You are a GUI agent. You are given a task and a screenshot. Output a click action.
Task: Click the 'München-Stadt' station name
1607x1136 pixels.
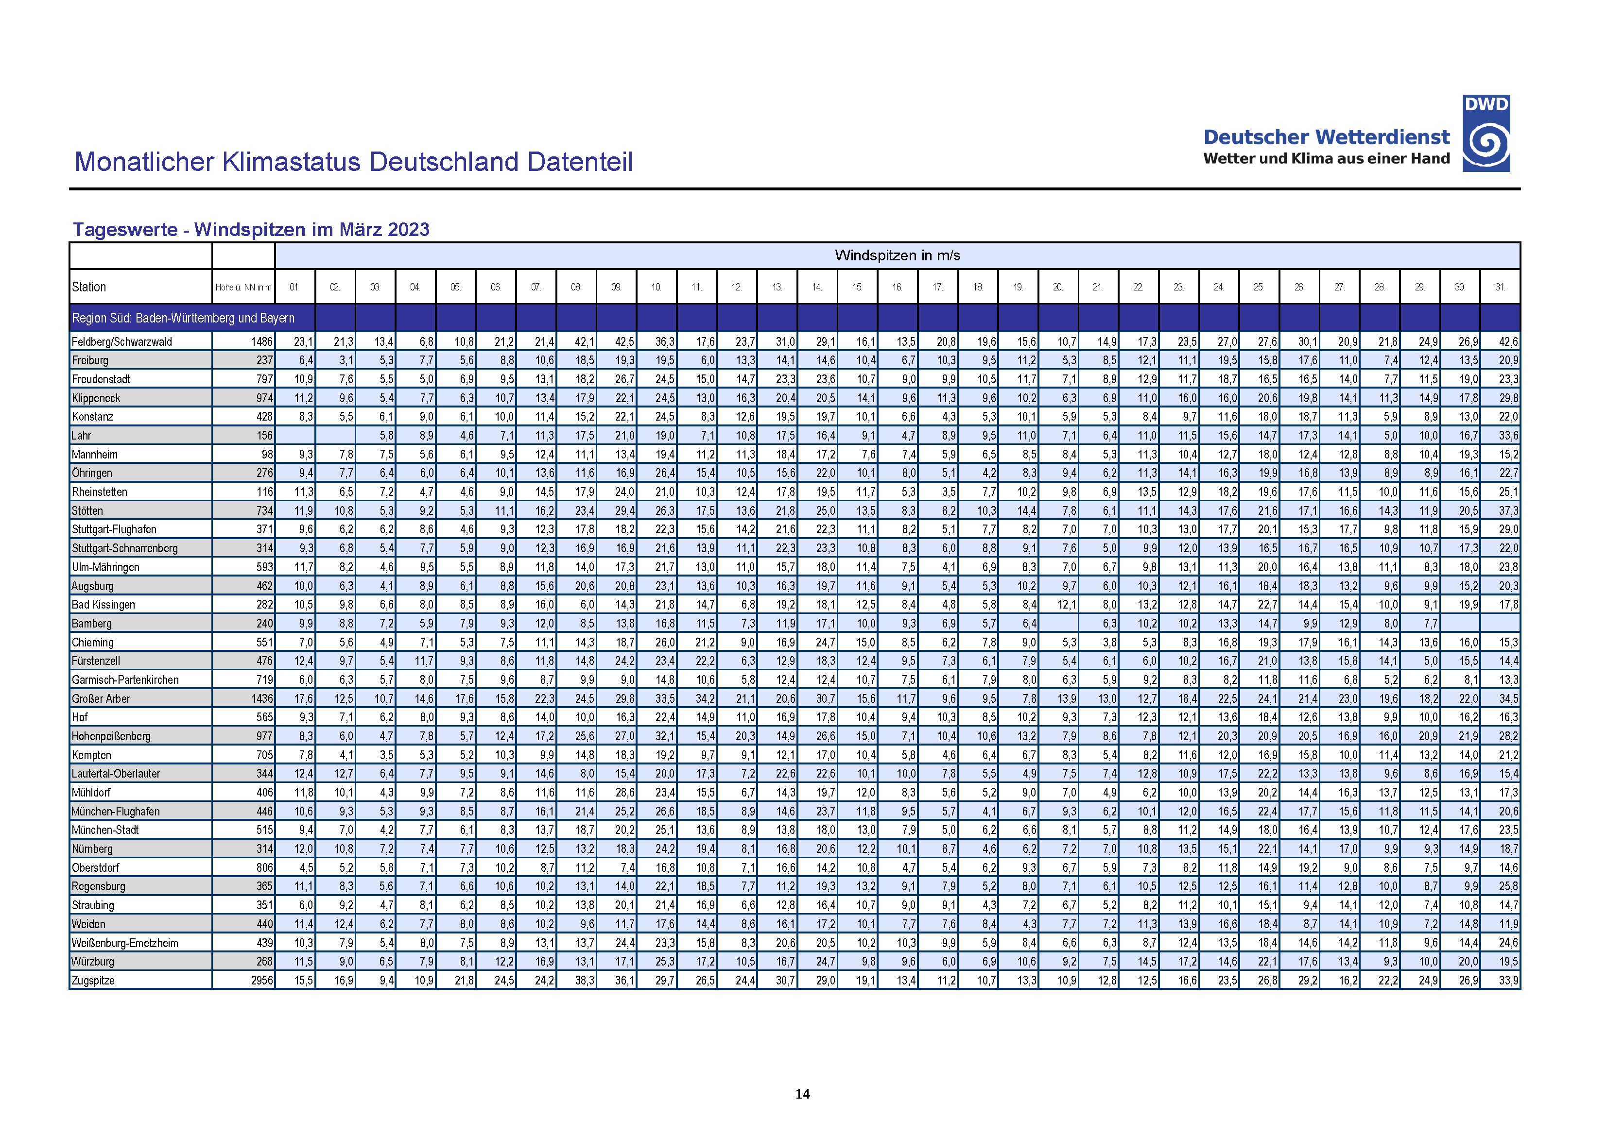click(x=105, y=830)
